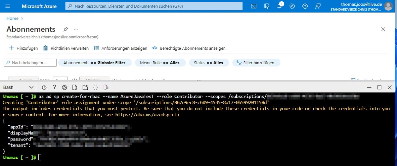Open the directory and subscription filter
This screenshot has width=397, height=166.
point(267,6)
